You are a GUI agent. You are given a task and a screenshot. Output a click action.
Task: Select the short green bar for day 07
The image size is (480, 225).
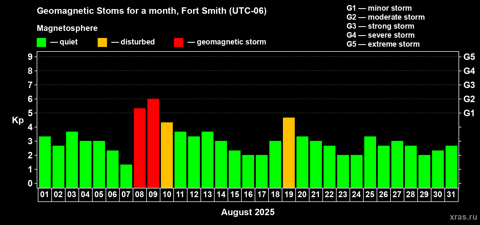pyautogui.click(x=126, y=176)
